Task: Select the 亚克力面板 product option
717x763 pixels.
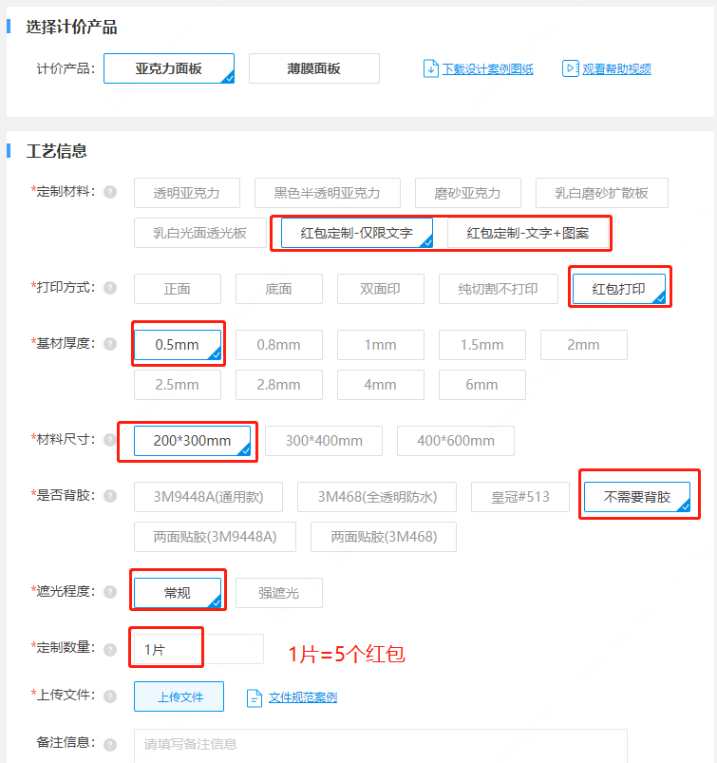Action: click(168, 68)
